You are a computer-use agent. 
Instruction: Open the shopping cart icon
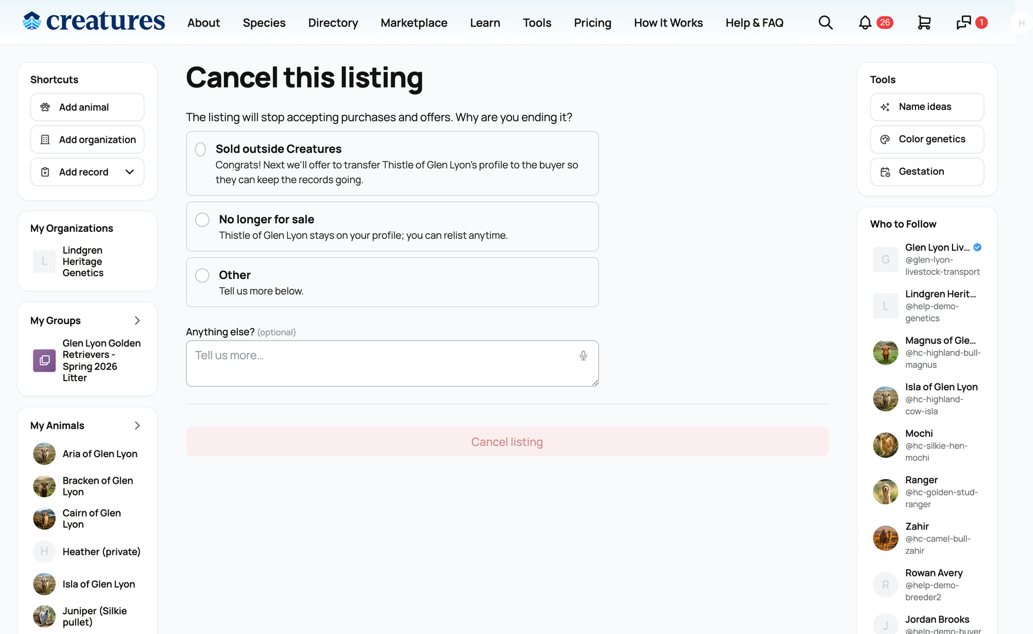click(924, 23)
